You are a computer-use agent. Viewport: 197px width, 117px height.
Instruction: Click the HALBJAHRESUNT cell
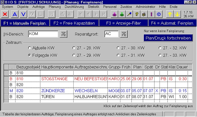click(90, 97)
